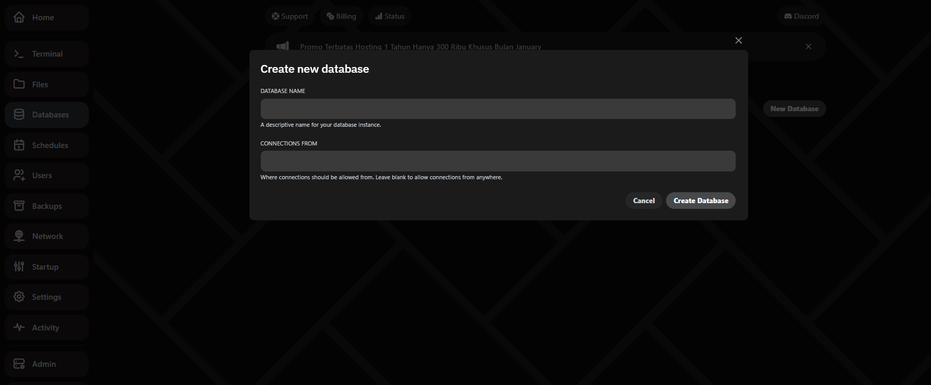Open the Startup menu label
The height and width of the screenshot is (385, 931).
pyautogui.click(x=45, y=267)
